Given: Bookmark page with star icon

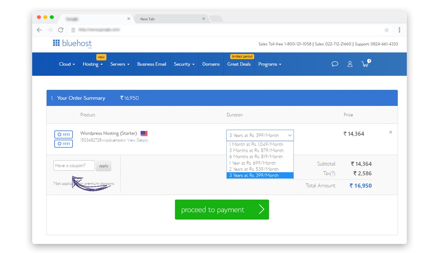Looking at the screenshot, I should pyautogui.click(x=386, y=30).
